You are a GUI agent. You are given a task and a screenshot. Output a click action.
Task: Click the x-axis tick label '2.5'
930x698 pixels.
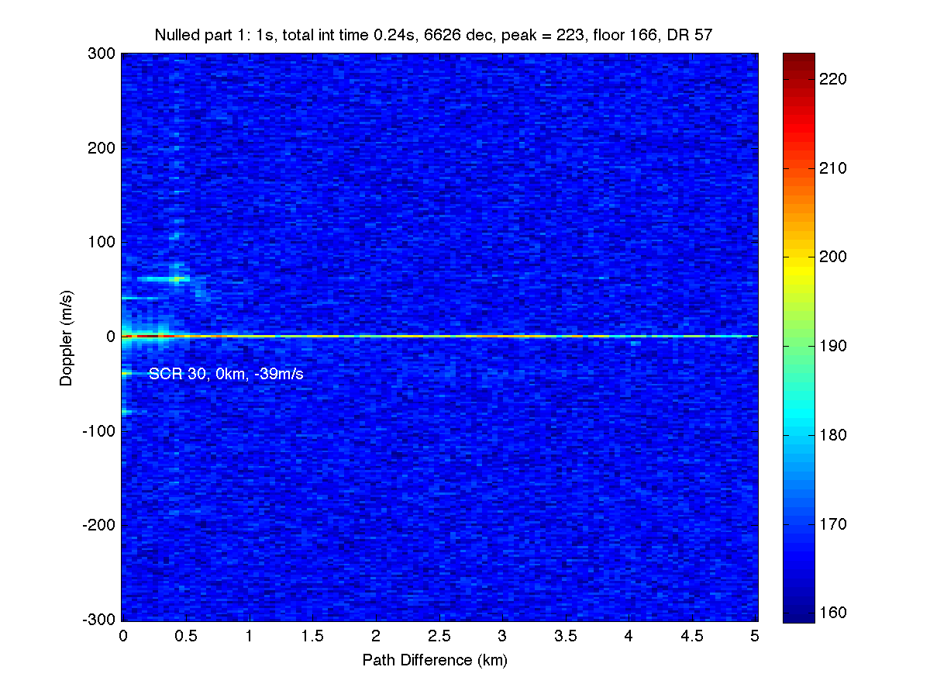(x=439, y=636)
